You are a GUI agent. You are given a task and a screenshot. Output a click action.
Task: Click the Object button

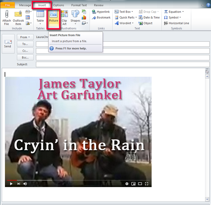[x=146, y=23]
